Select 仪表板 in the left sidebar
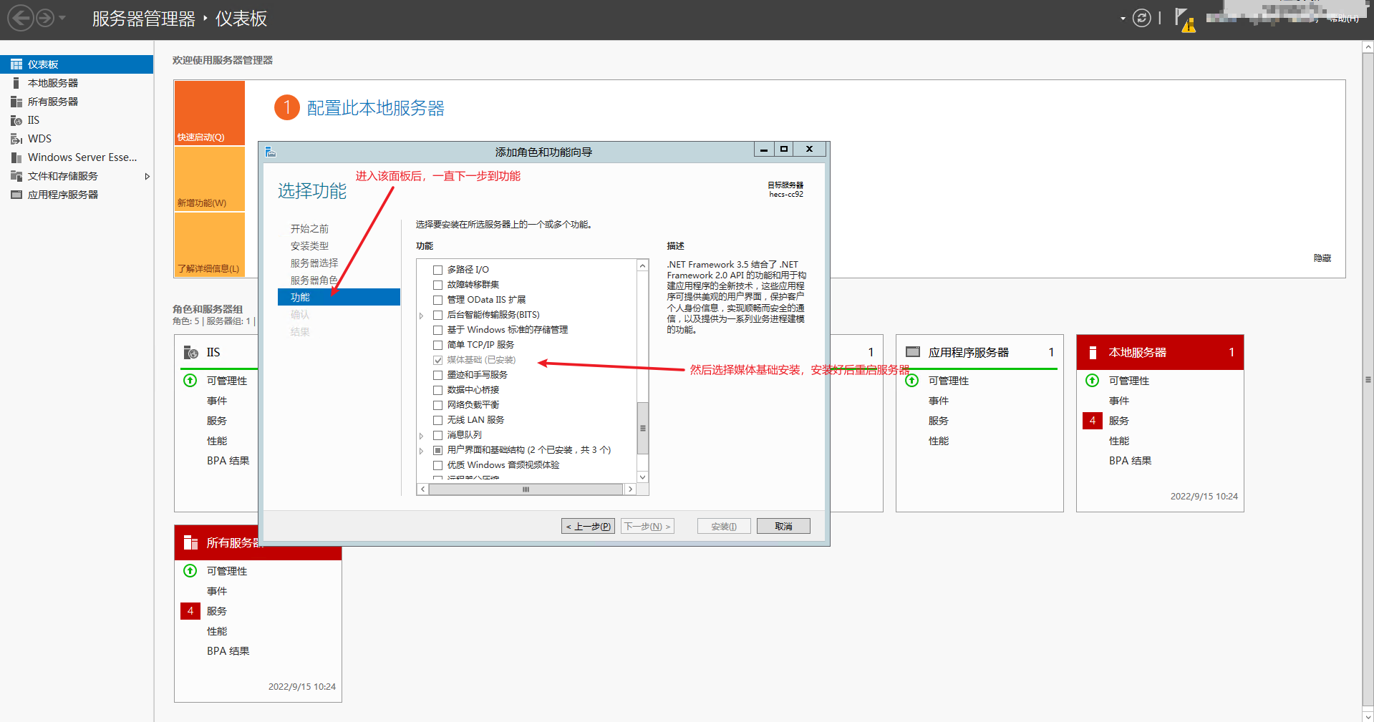 click(x=77, y=64)
